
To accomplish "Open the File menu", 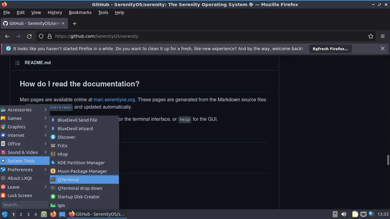I will point(7,12).
